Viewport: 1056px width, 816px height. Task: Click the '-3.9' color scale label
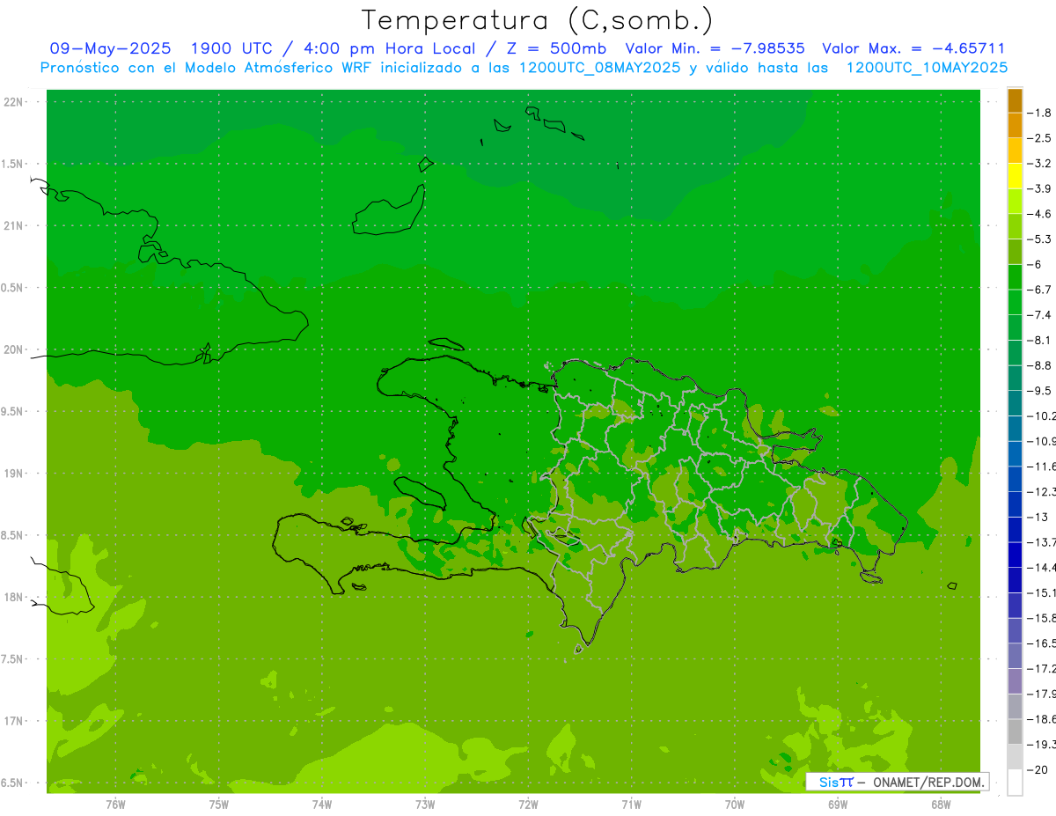1039,188
